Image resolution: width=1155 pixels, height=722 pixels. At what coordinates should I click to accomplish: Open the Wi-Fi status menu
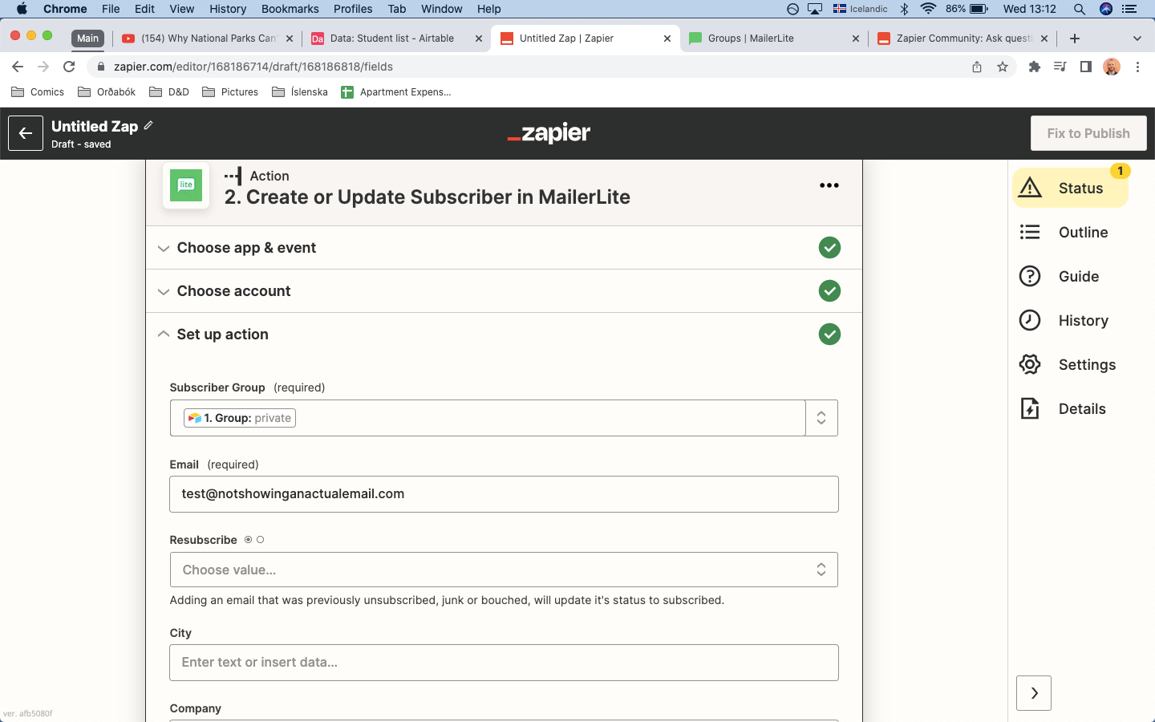pyautogui.click(x=929, y=9)
